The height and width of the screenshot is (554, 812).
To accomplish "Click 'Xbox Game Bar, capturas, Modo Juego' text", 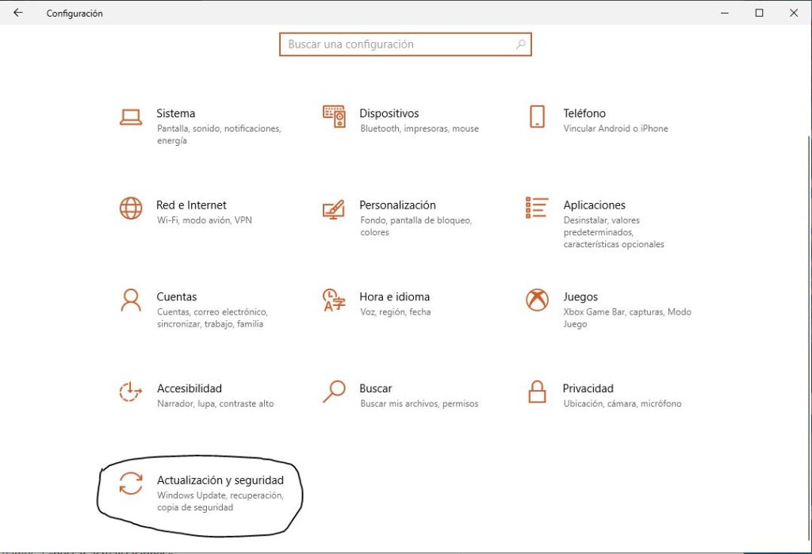I will tap(627, 318).
